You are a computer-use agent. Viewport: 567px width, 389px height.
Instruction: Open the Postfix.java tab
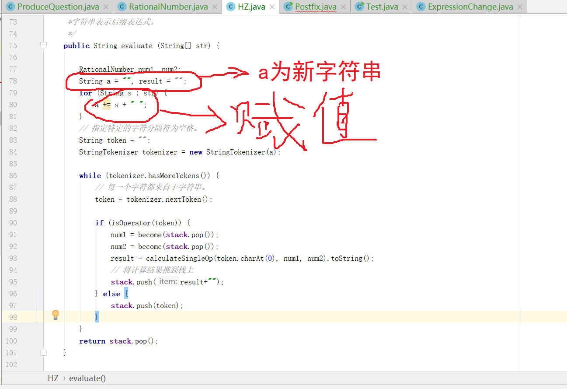tap(315, 7)
